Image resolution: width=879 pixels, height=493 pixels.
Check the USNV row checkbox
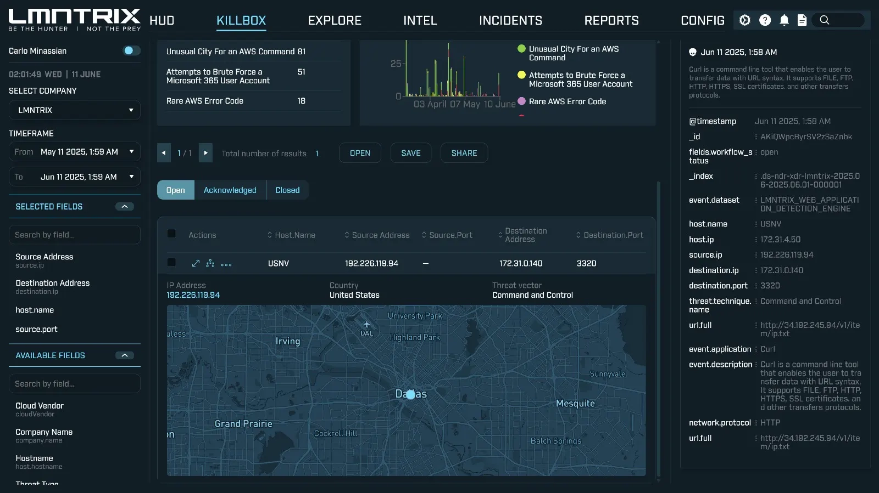point(171,263)
